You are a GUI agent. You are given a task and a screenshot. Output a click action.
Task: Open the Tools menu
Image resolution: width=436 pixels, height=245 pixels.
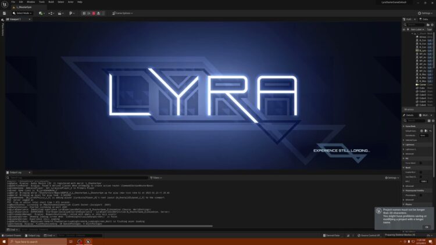(x=42, y=2)
